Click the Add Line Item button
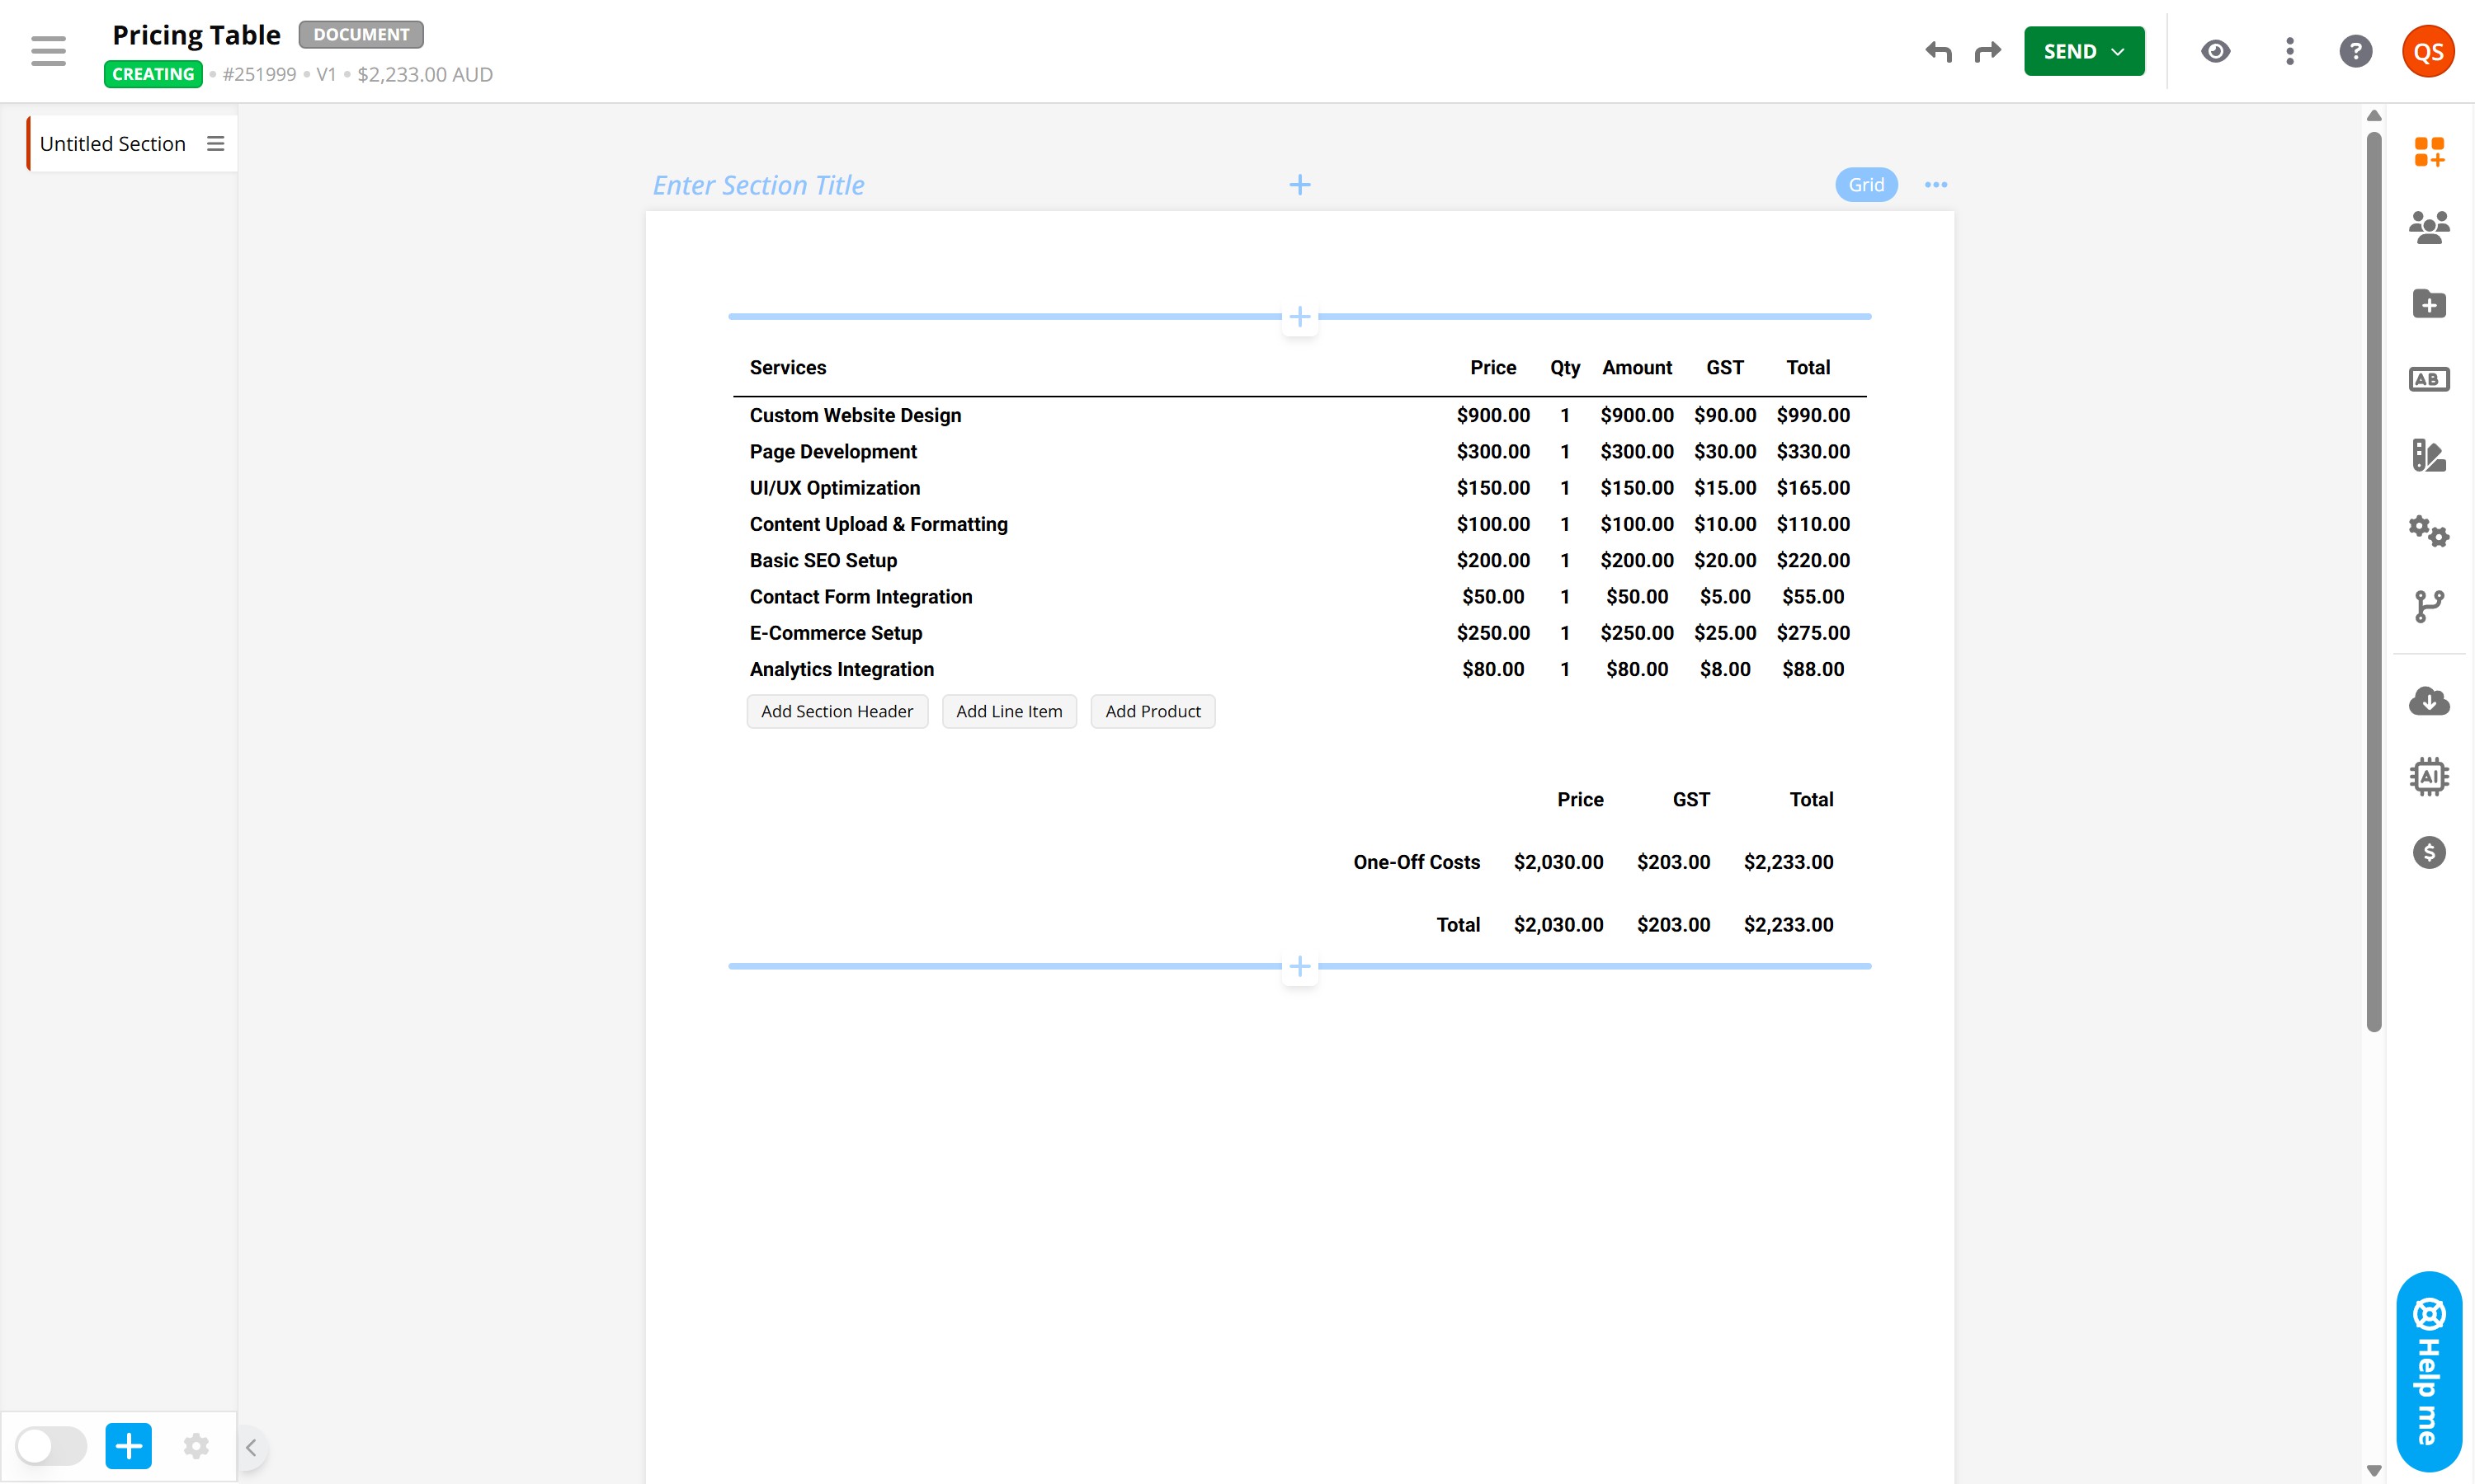The height and width of the screenshot is (1484, 2475). click(1008, 711)
